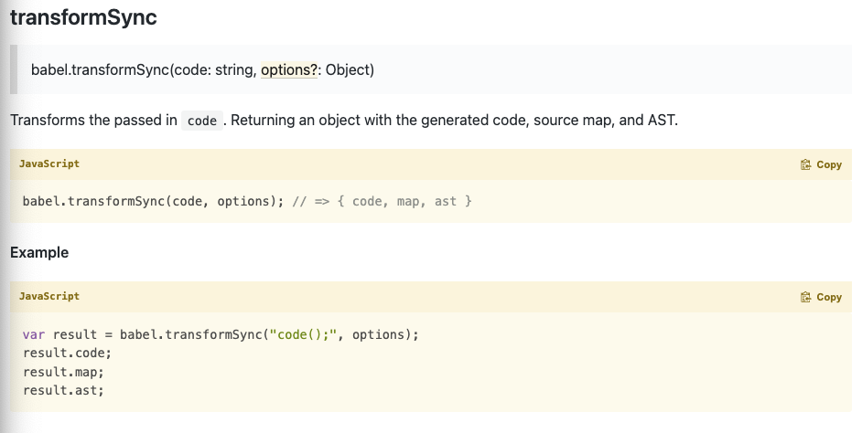Click the clipboard icon in the Example code block
Screen dimensions: 862x433
pyautogui.click(x=805, y=297)
